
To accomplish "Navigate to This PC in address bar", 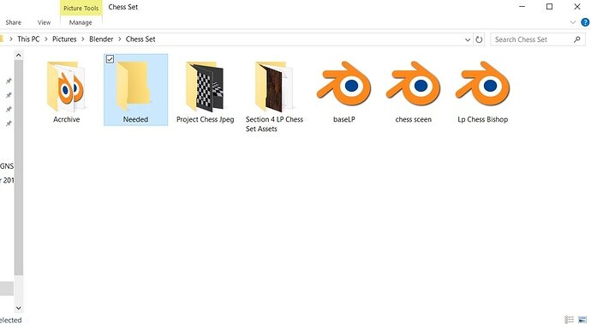I will (x=28, y=39).
